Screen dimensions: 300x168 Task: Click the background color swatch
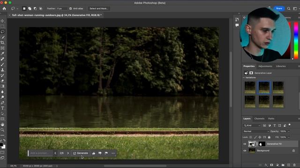point(4,147)
